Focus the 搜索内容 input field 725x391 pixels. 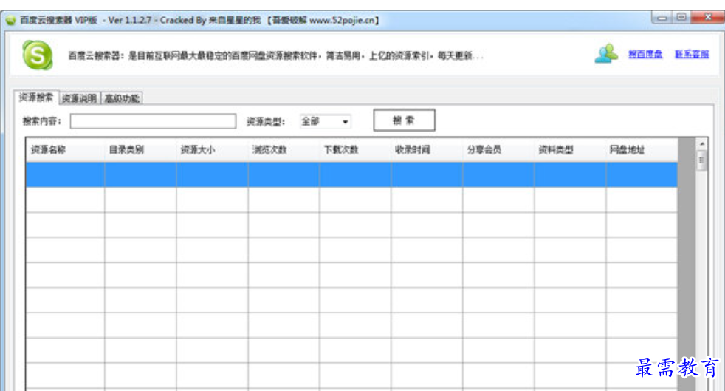(153, 121)
